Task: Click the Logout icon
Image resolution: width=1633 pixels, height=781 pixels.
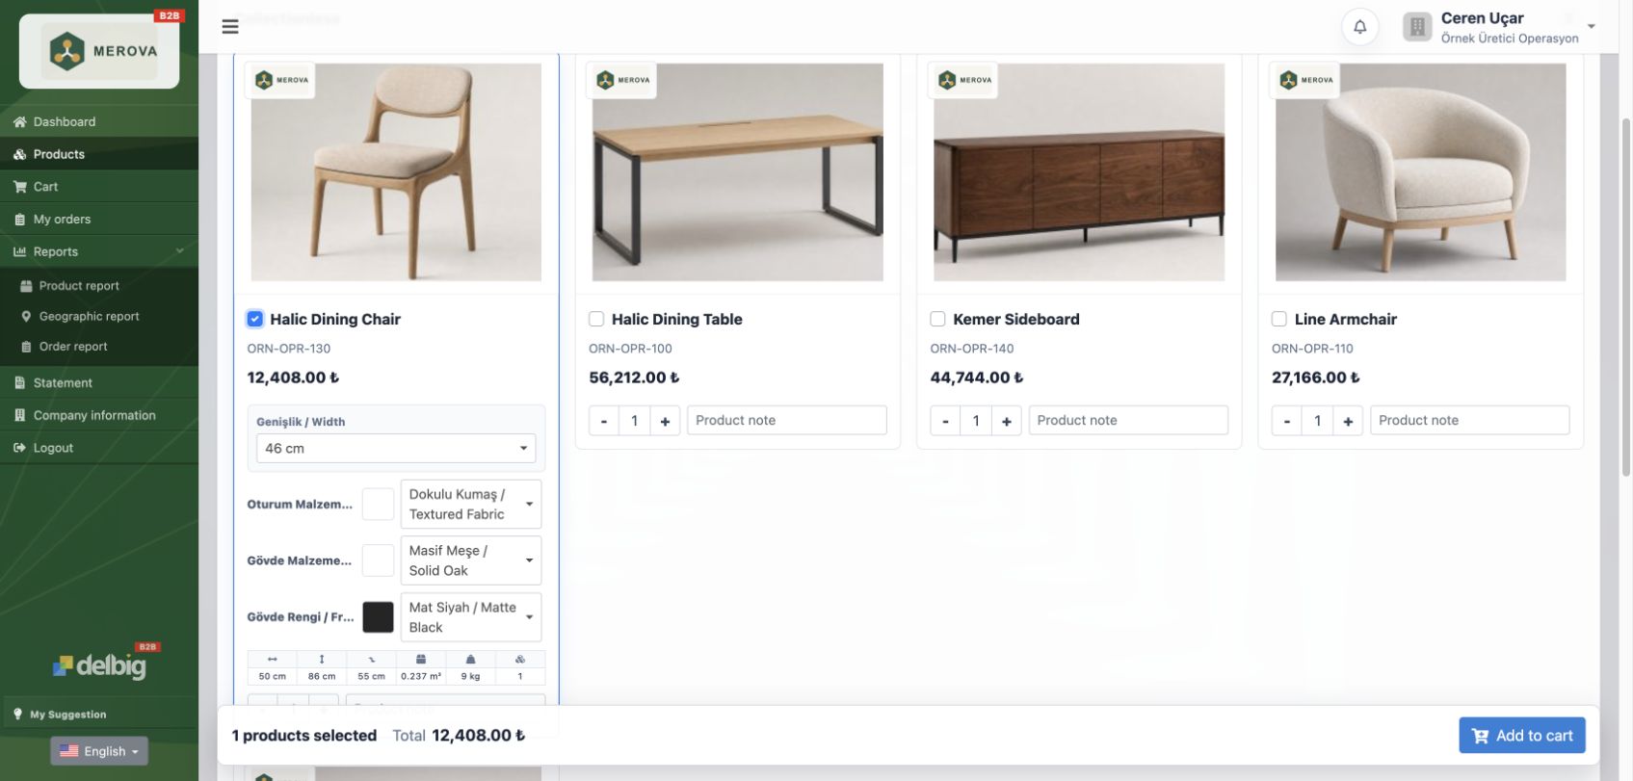Action: pos(19,448)
